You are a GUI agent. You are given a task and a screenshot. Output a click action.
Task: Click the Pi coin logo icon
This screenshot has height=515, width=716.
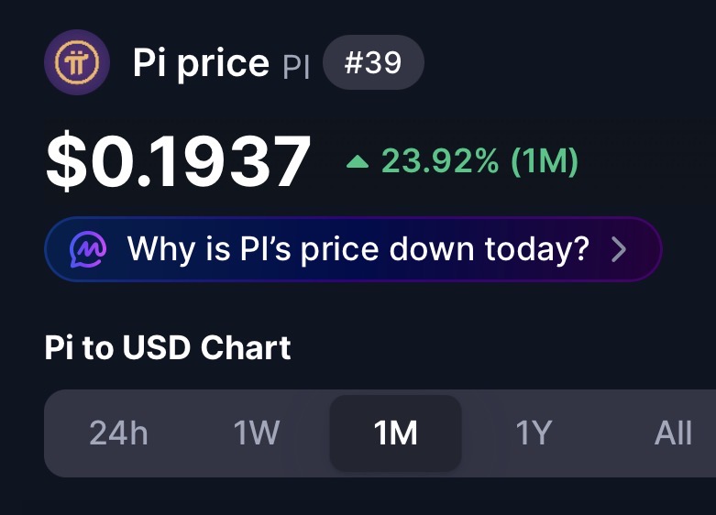(x=77, y=62)
